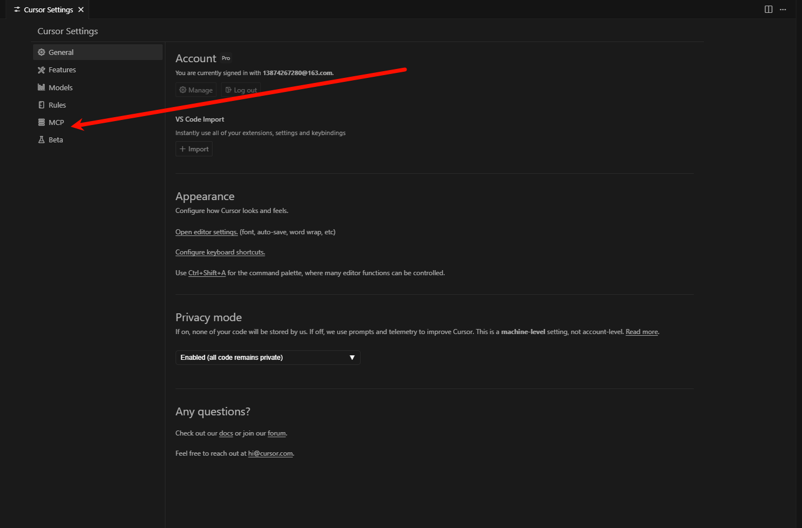Open the more actions ellipsis menu
Screen dimensions: 802x528
click(x=783, y=10)
